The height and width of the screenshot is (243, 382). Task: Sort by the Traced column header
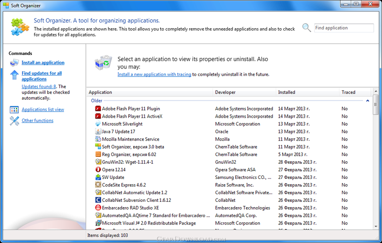pos(355,92)
